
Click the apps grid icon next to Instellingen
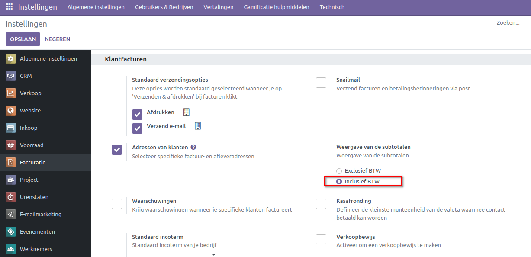click(9, 7)
